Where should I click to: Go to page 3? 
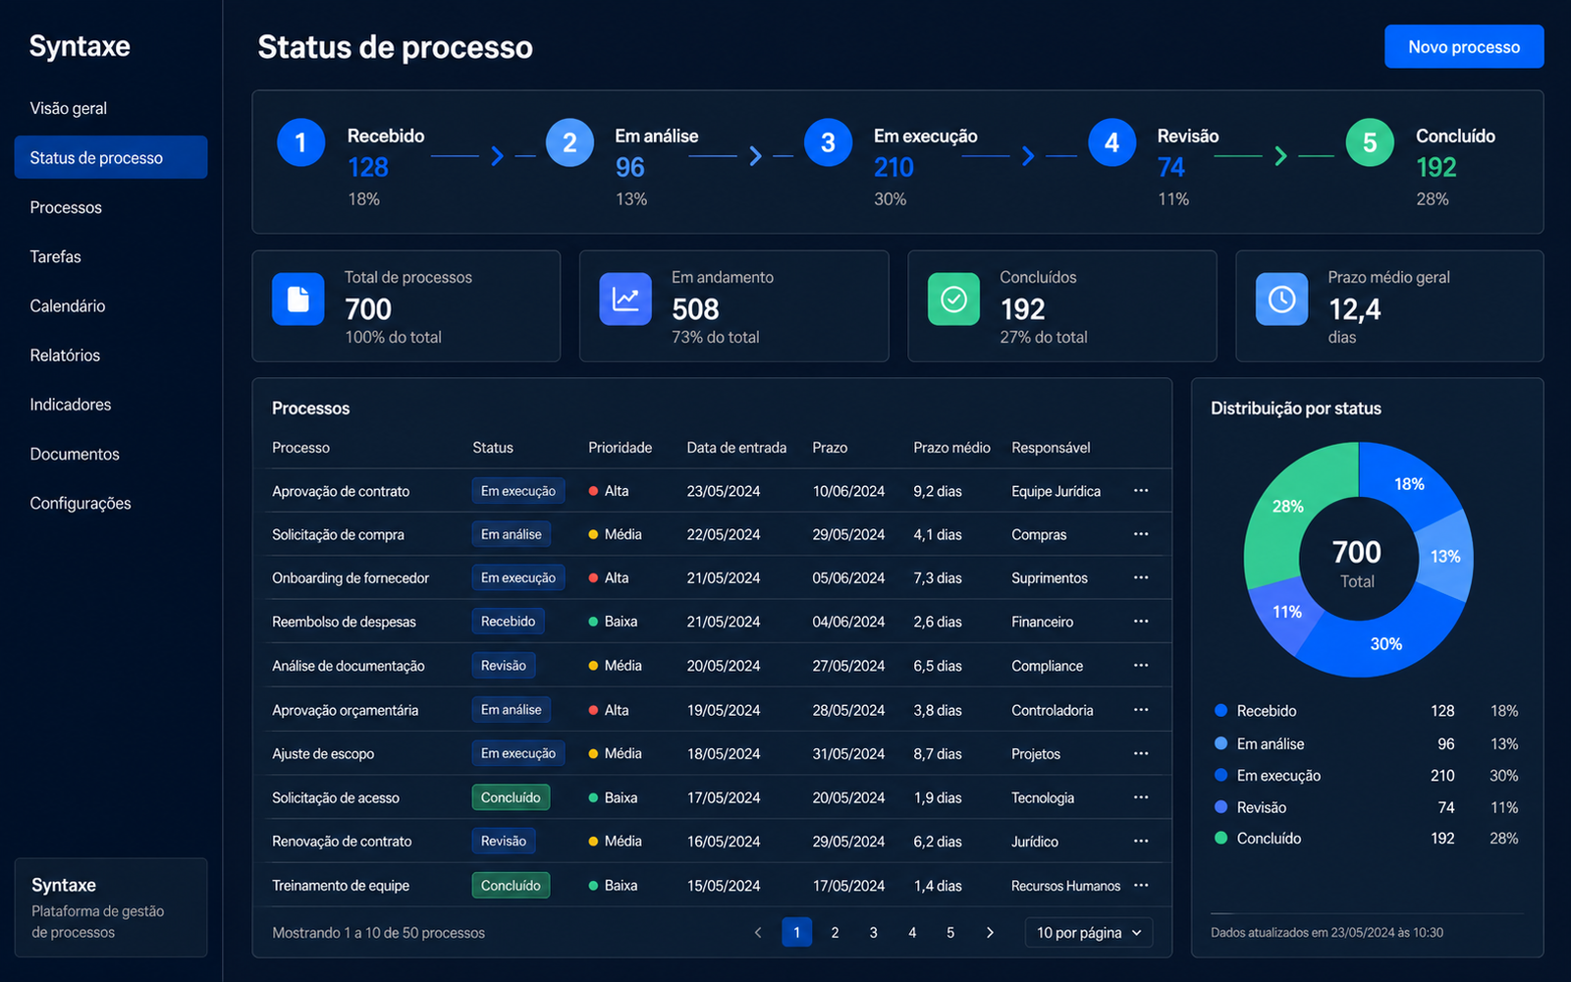coord(873,932)
